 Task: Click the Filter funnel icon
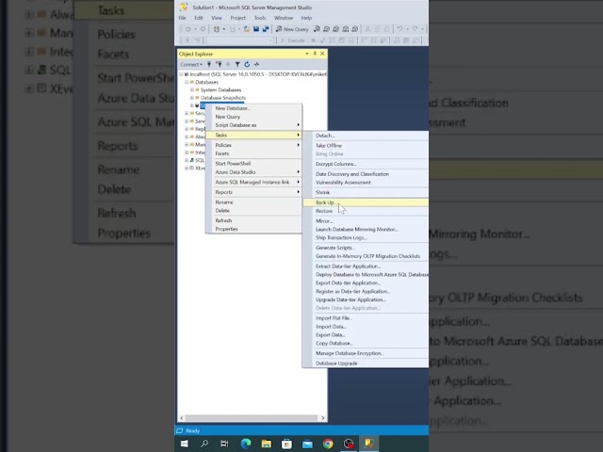pos(237,64)
